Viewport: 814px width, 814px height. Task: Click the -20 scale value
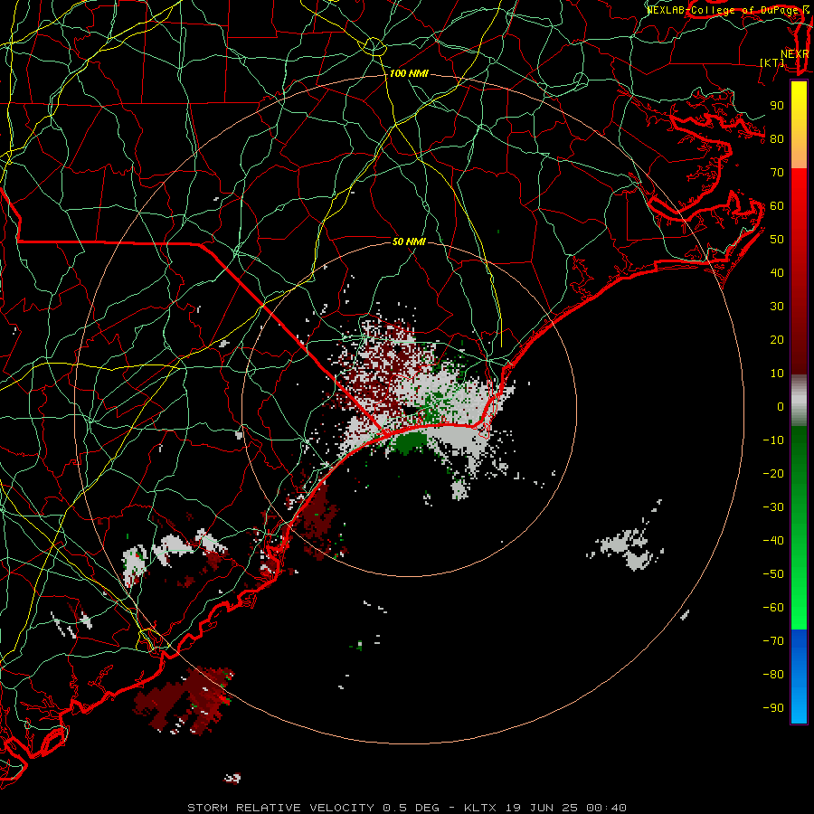click(x=773, y=474)
